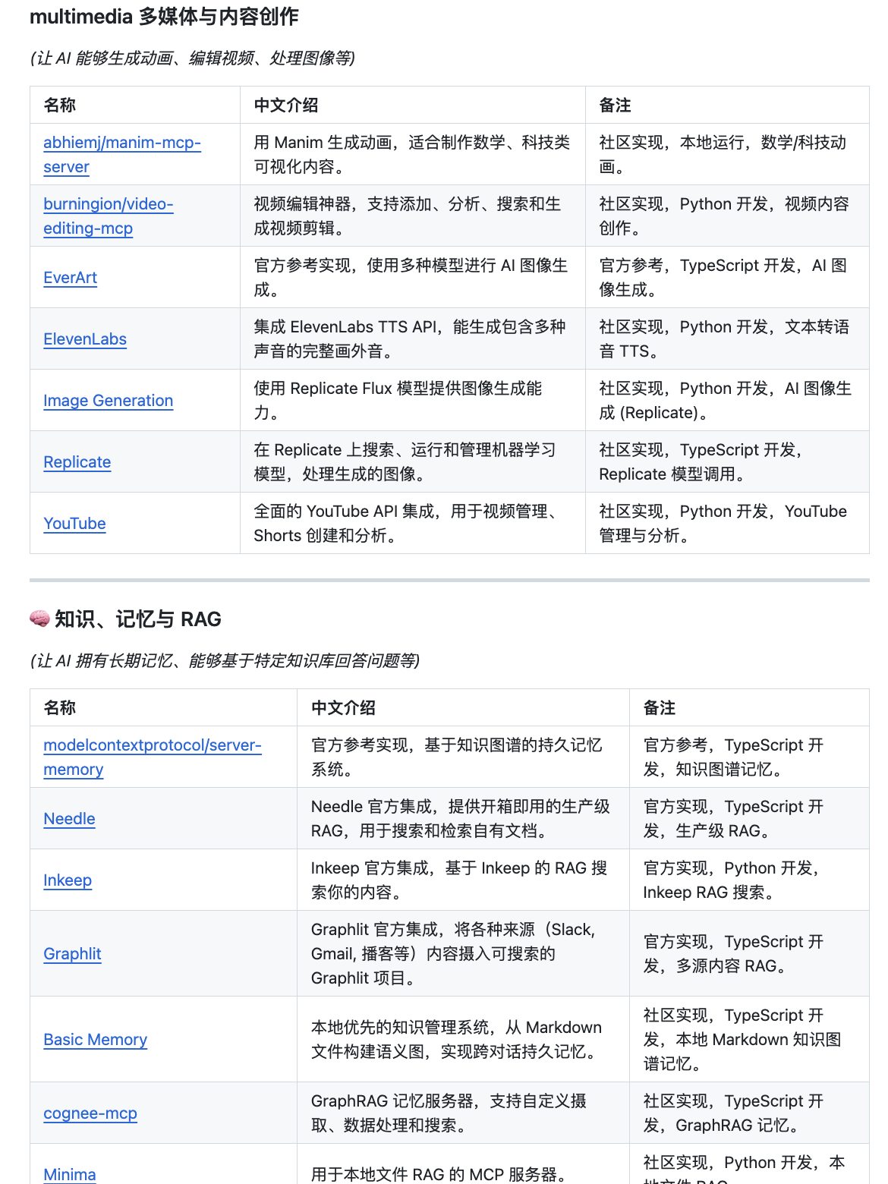The width and height of the screenshot is (888, 1184).
Task: Open the Replicate link
Action: pos(77,462)
